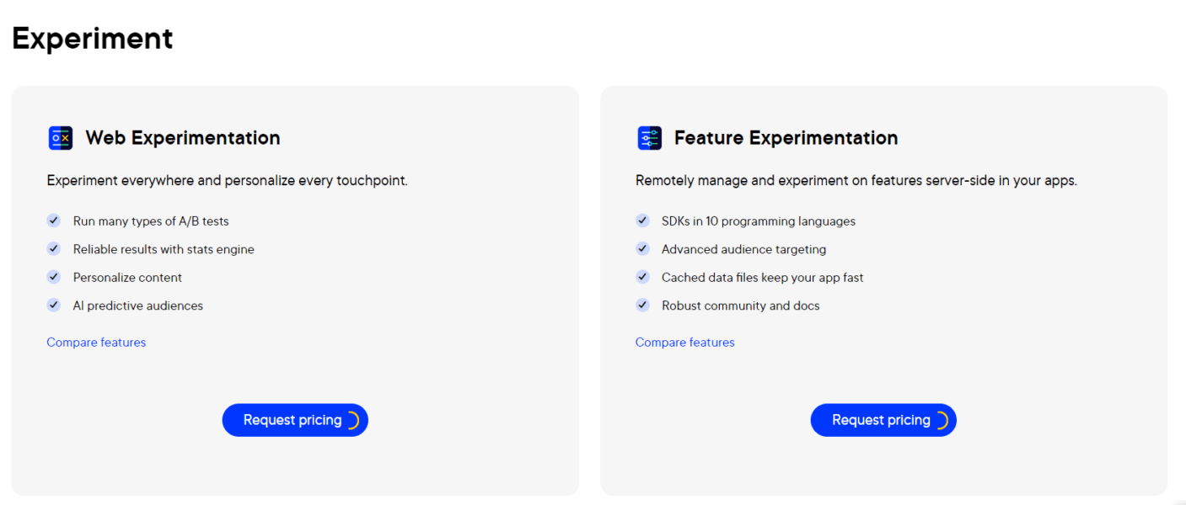Click the loading spinner inside the left Request pricing button
The height and width of the screenshot is (505, 1186).
pos(355,420)
